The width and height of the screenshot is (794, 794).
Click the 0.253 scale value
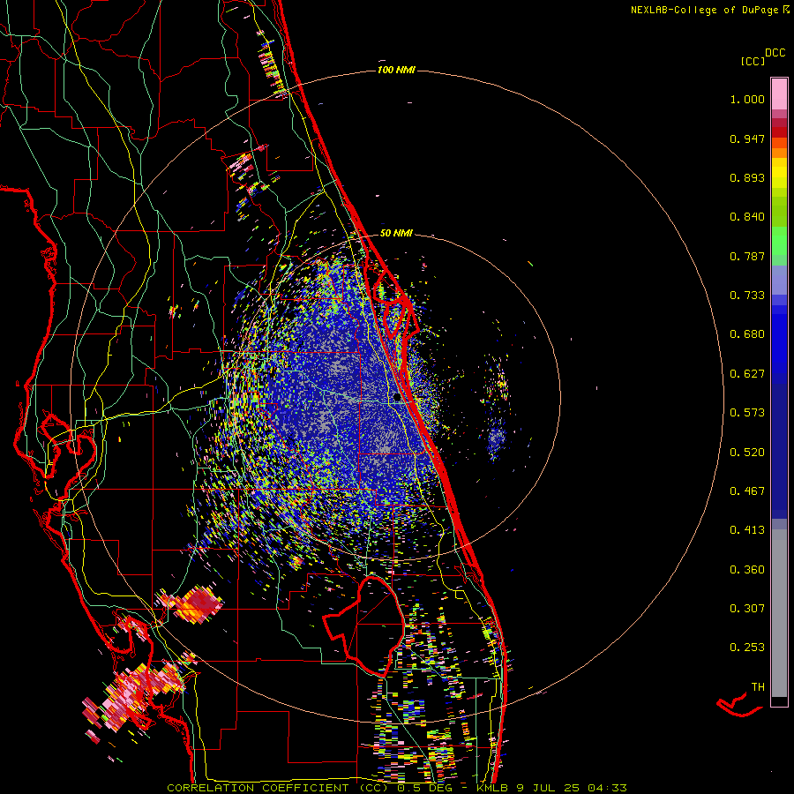pos(747,648)
